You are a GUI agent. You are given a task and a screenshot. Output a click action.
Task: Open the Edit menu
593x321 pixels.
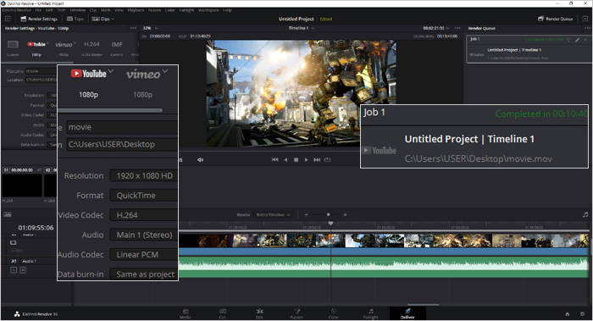[x=49, y=10]
